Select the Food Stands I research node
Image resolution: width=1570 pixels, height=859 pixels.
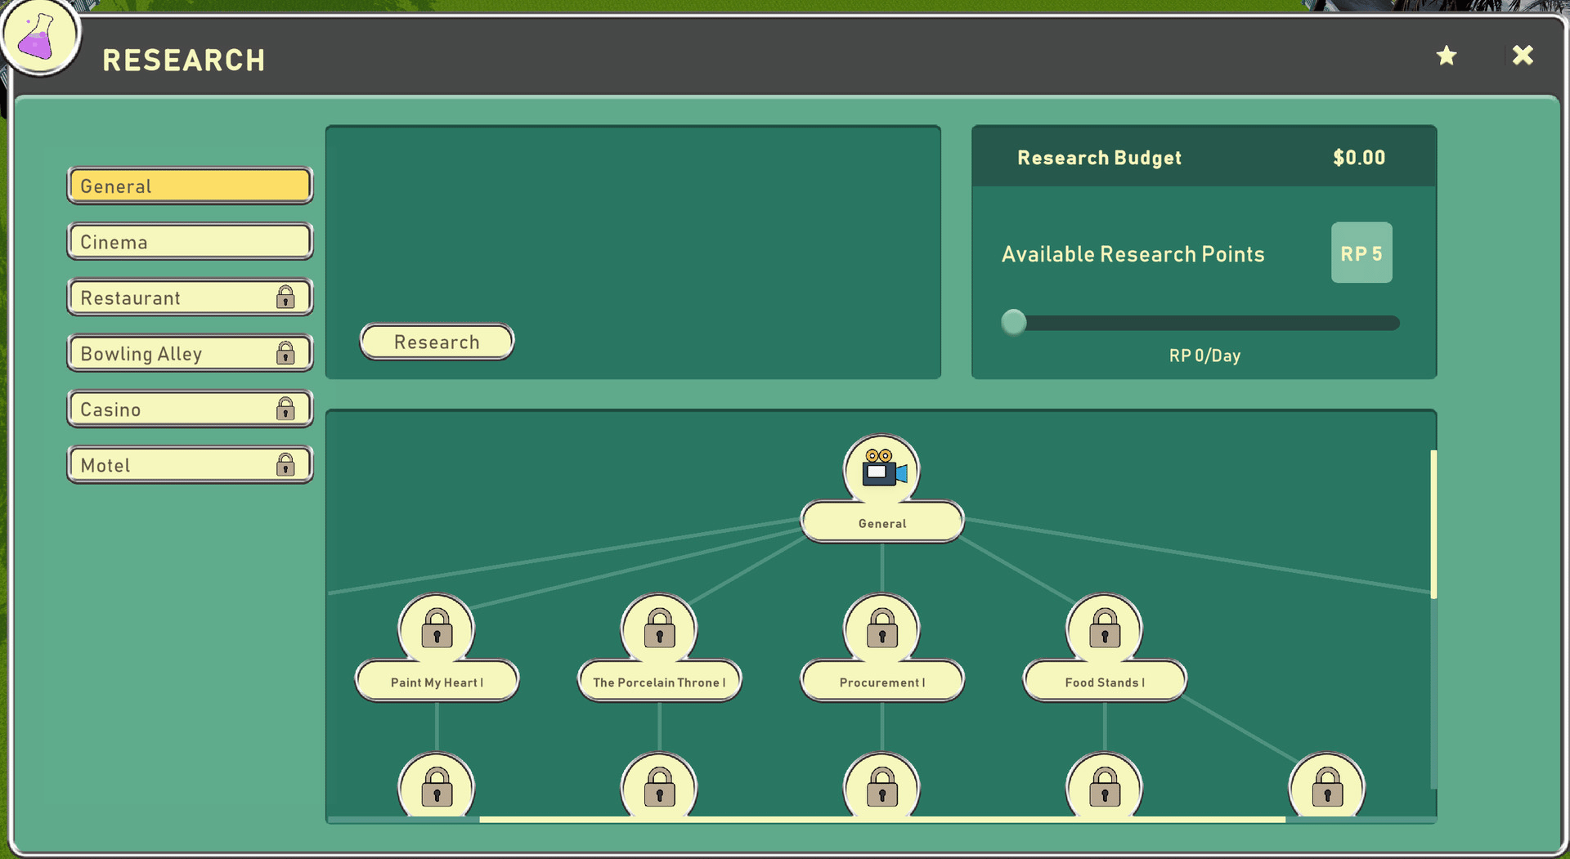1104,682
